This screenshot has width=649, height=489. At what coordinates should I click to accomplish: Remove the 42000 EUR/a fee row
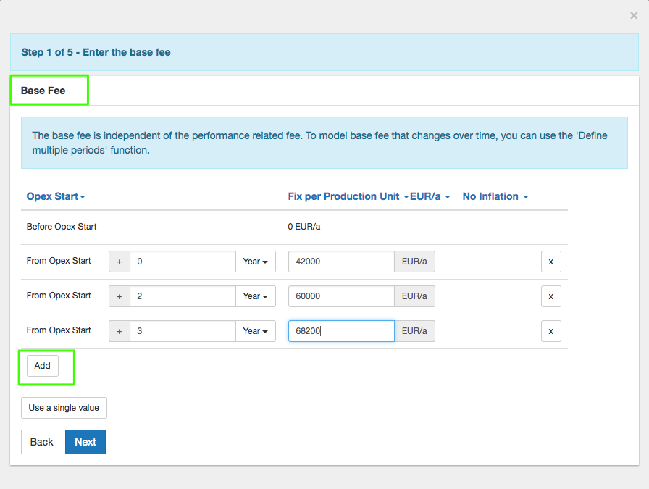point(550,262)
